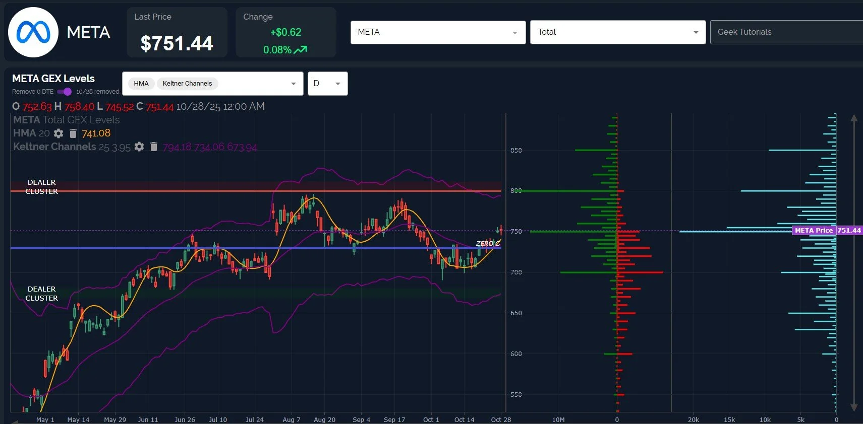Click the 550 price axis label
This screenshot has height=424, width=863.
516,394
